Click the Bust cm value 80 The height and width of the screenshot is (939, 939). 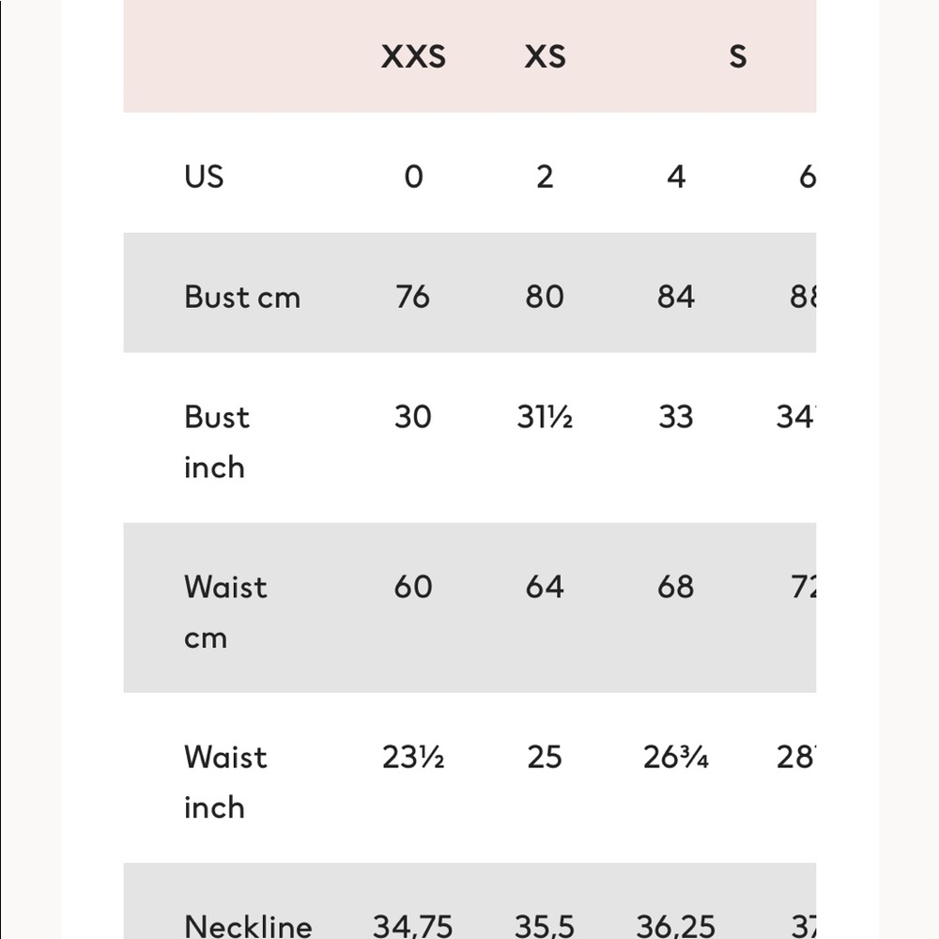(x=545, y=297)
